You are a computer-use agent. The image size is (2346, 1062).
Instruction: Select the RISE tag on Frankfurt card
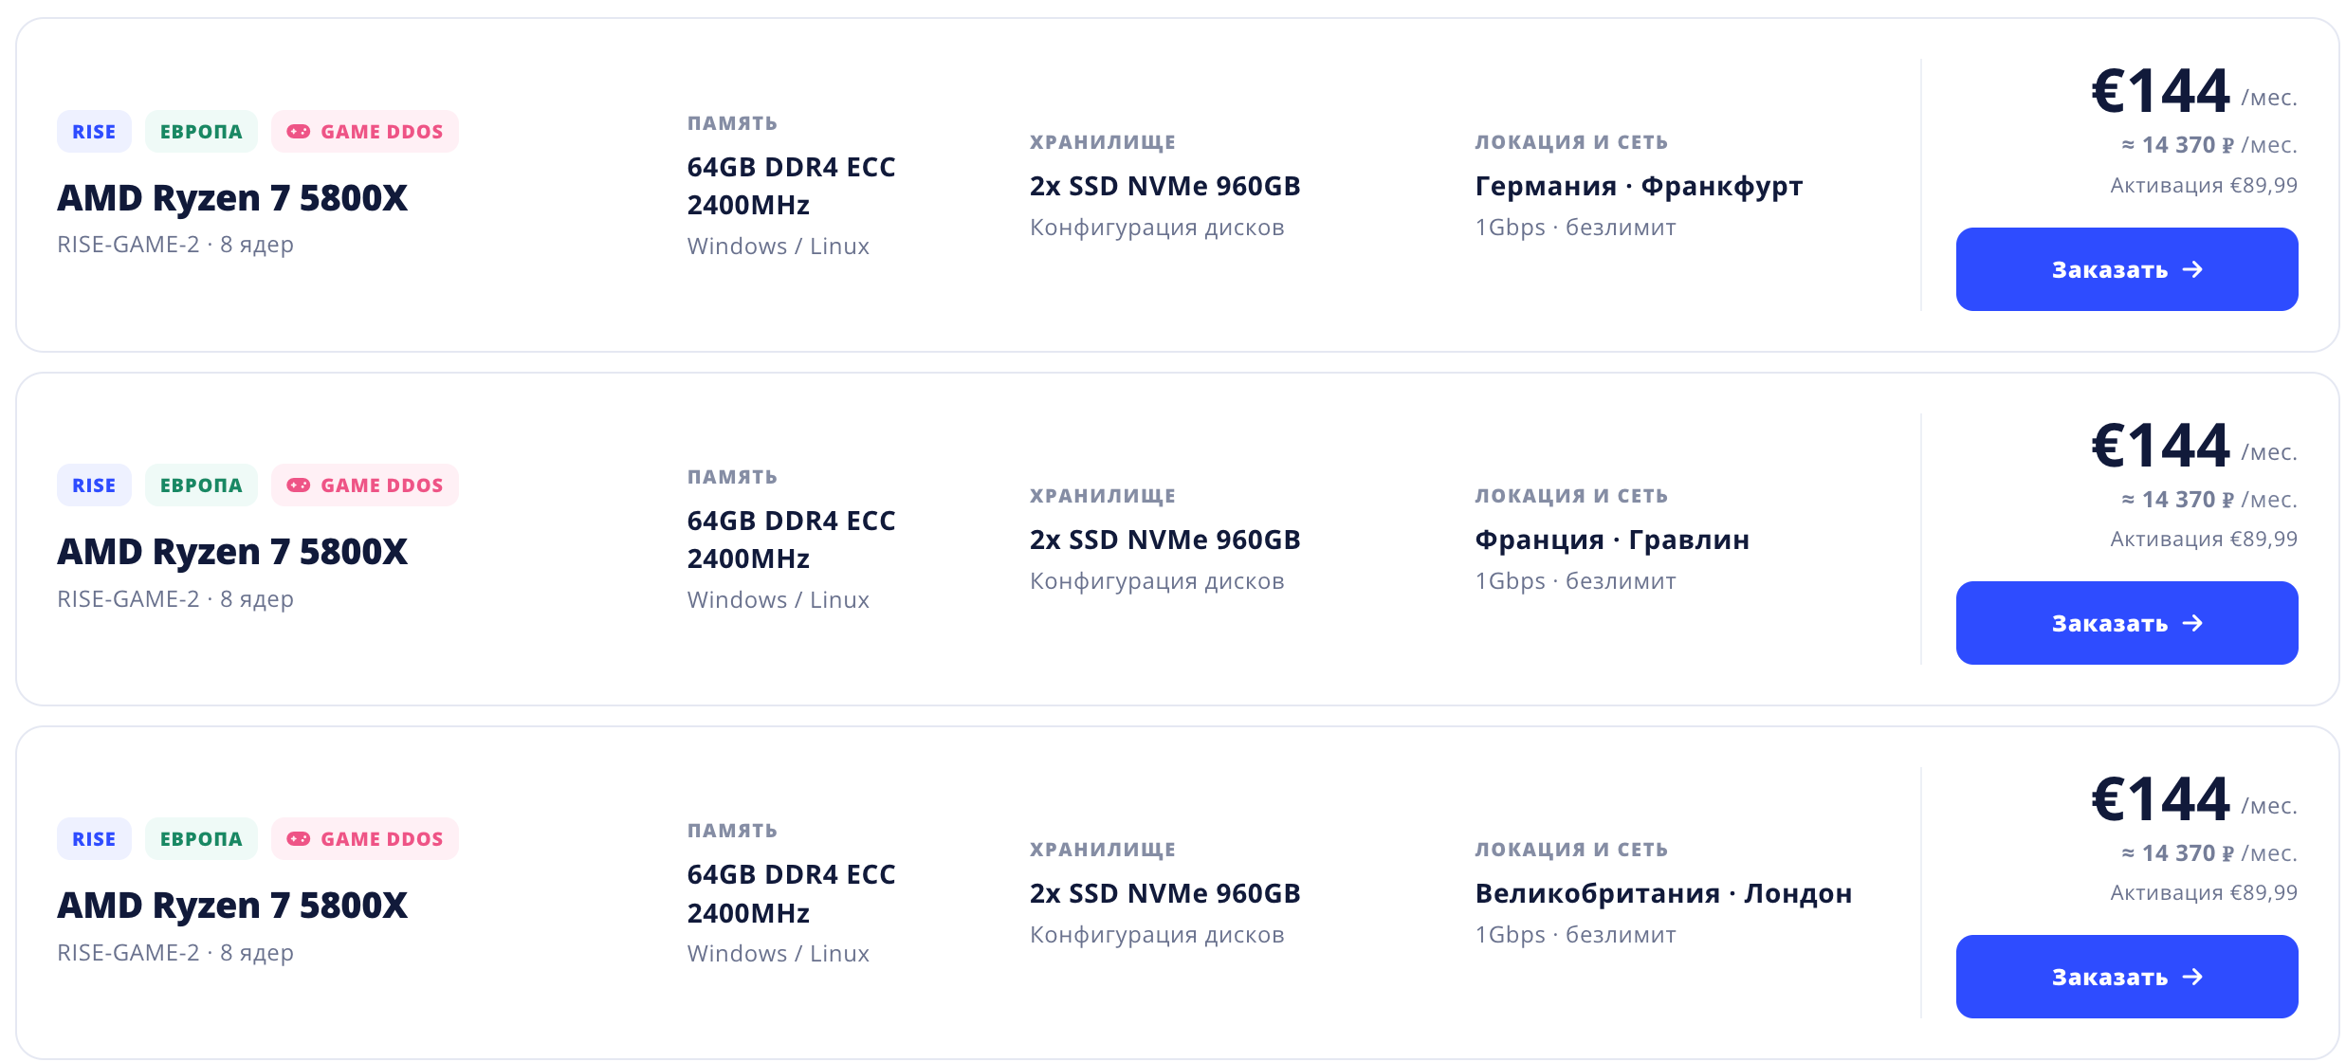(94, 132)
